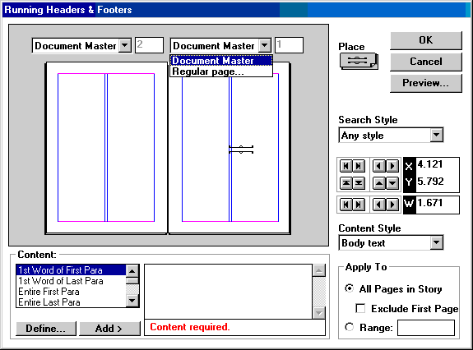Click the Range input field

[425, 328]
